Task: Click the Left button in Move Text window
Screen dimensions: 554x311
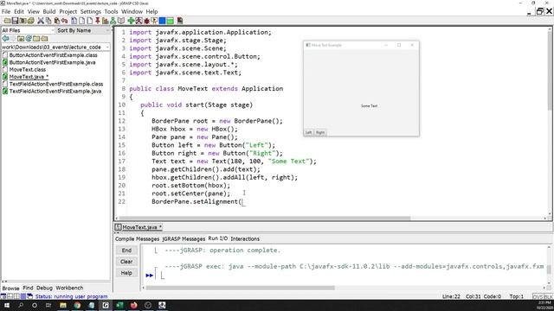Action: (308, 132)
